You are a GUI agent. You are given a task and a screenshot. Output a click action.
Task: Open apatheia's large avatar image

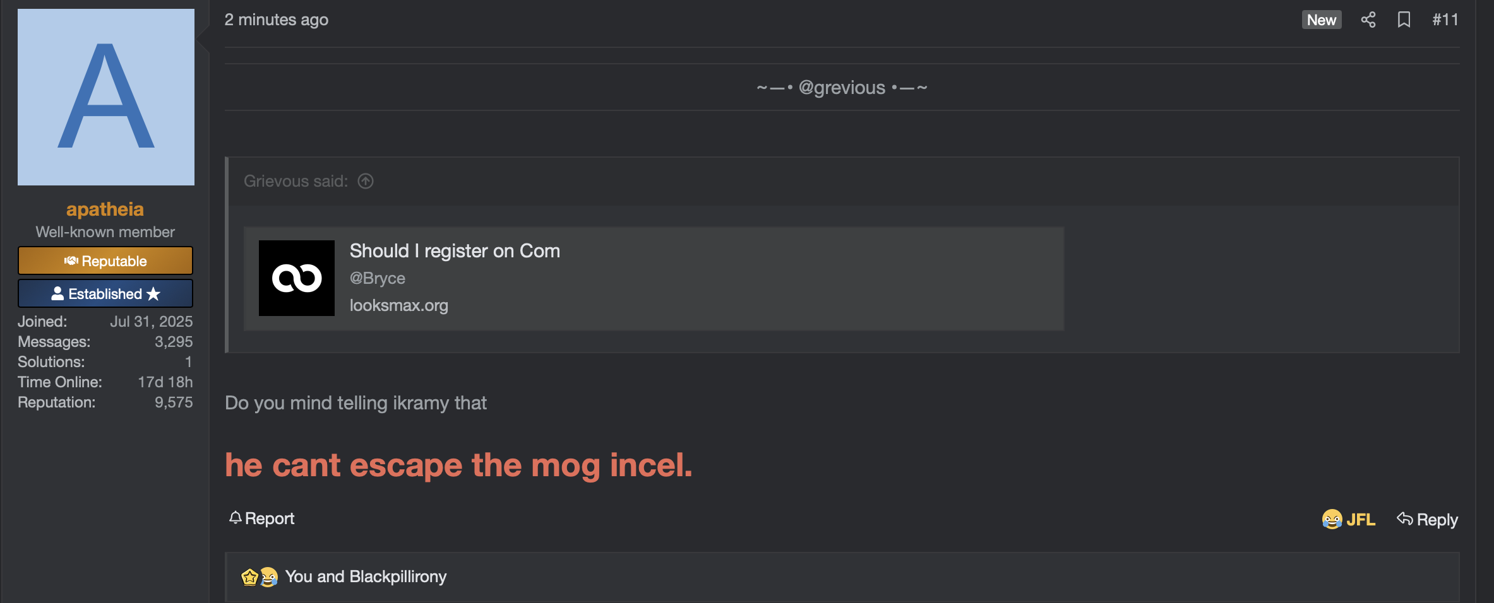coord(106,97)
